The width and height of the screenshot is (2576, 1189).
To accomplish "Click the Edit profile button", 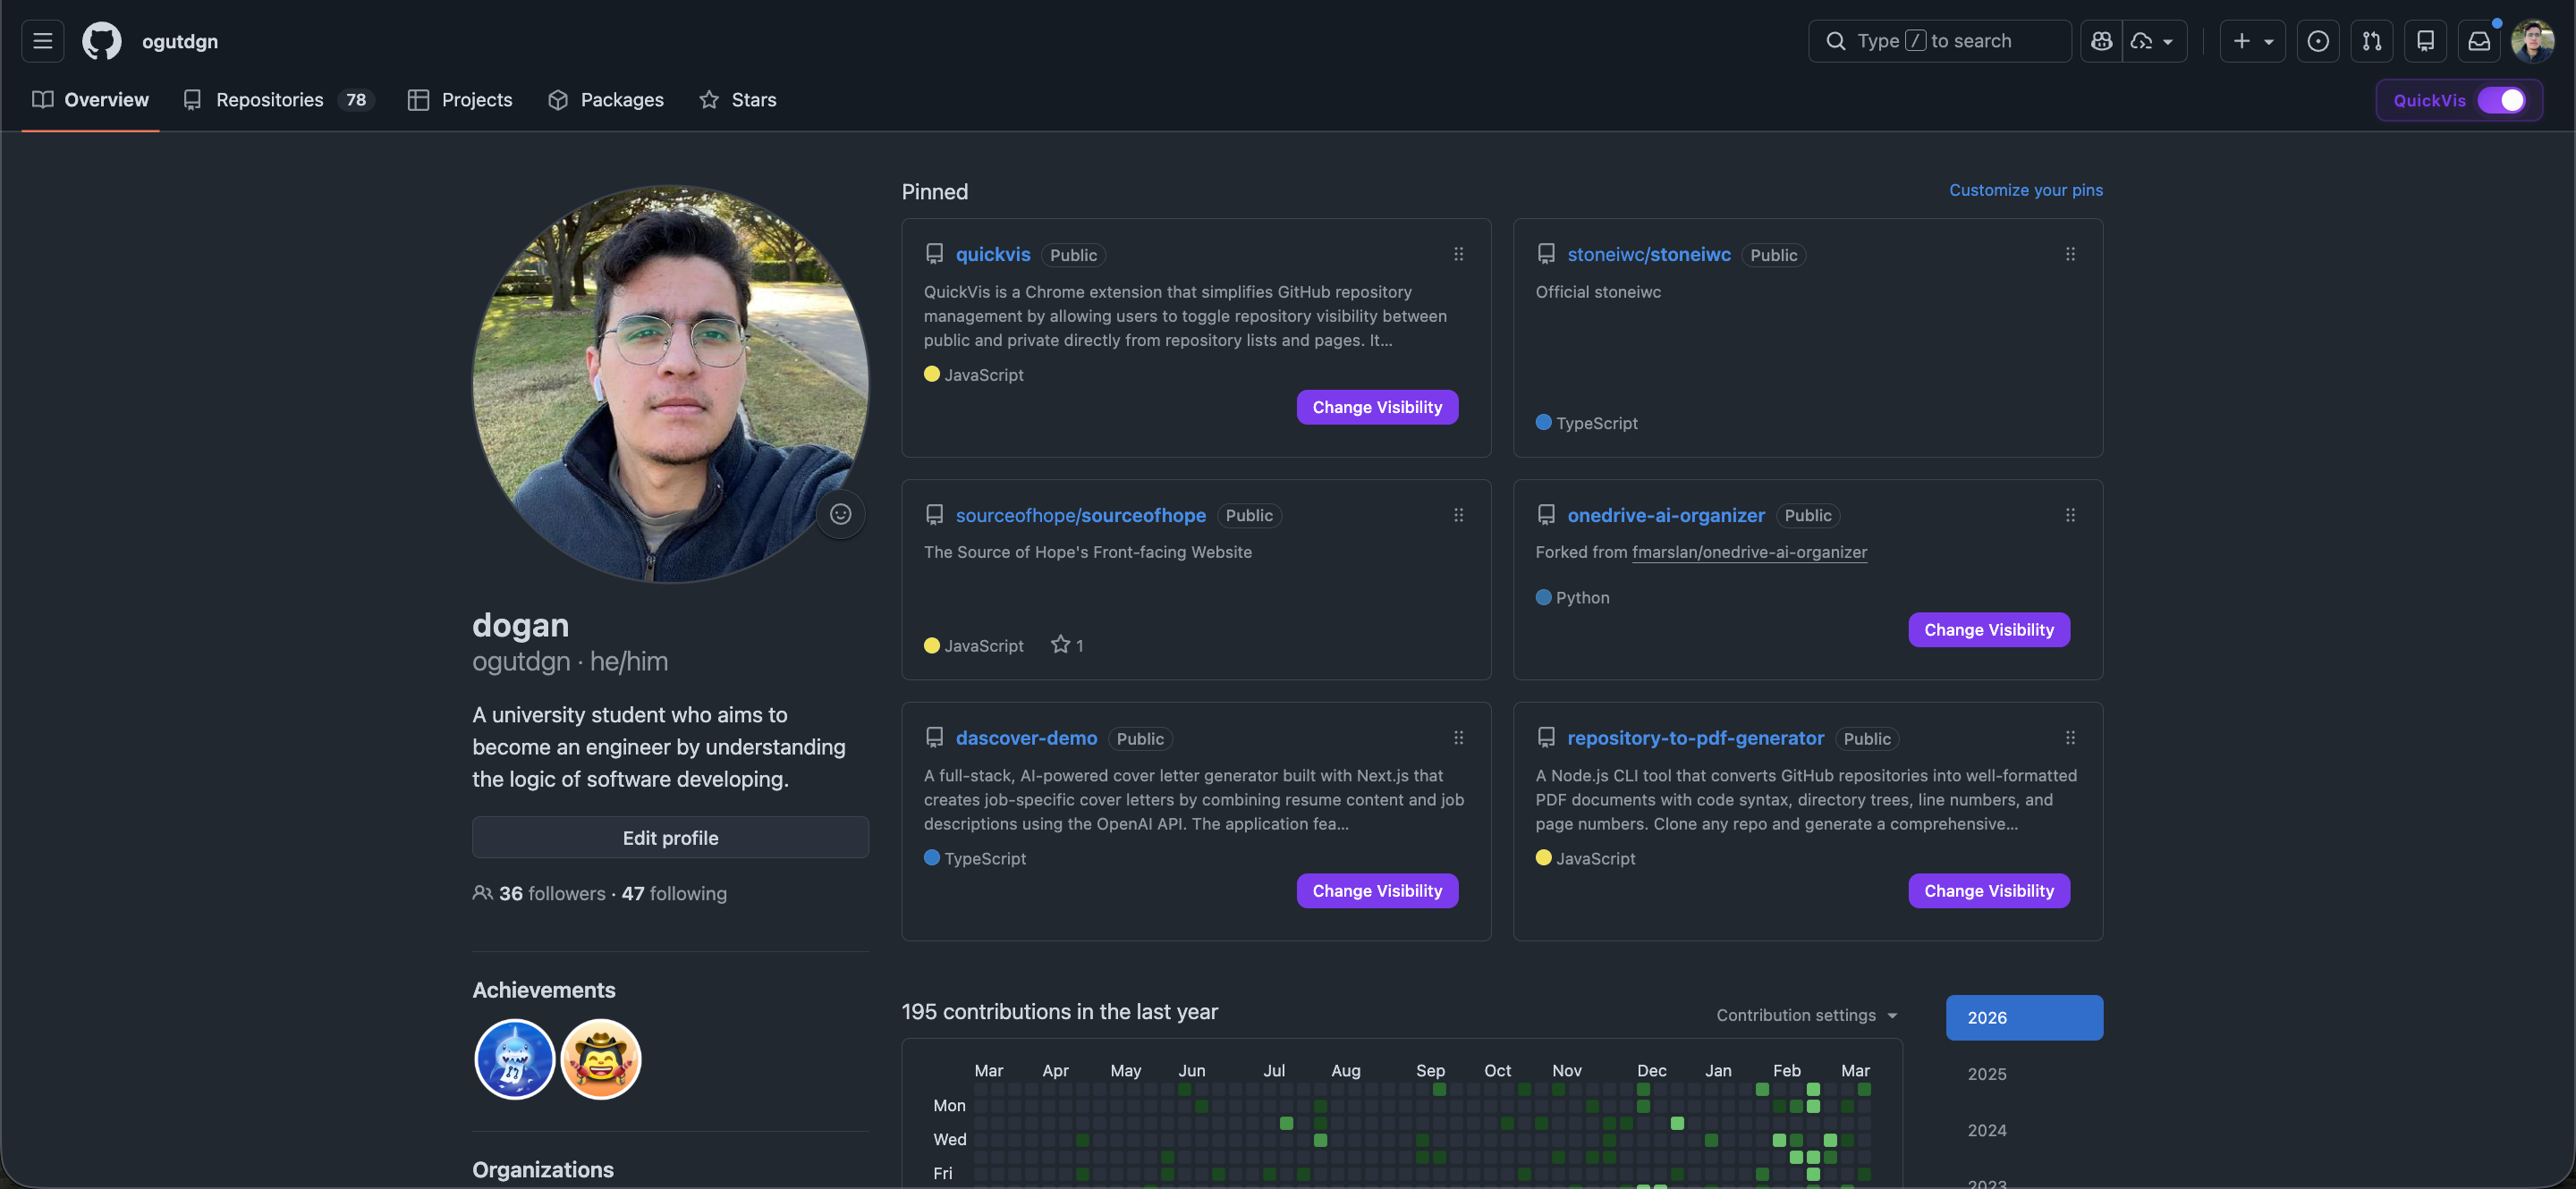I will pyautogui.click(x=670, y=838).
